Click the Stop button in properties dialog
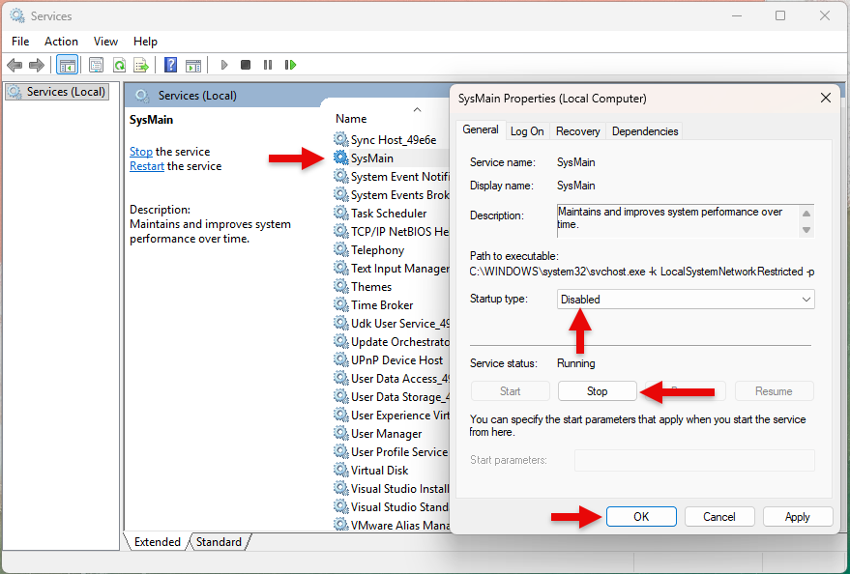The height and width of the screenshot is (574, 850). pyautogui.click(x=597, y=391)
